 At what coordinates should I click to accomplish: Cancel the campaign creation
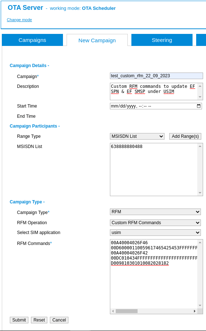click(x=59, y=320)
